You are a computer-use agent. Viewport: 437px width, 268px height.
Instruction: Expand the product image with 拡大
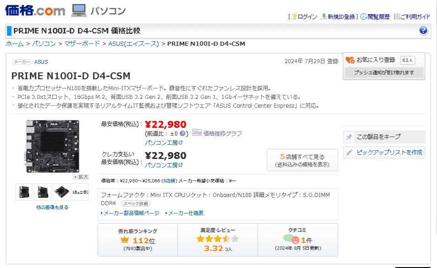[81, 177]
